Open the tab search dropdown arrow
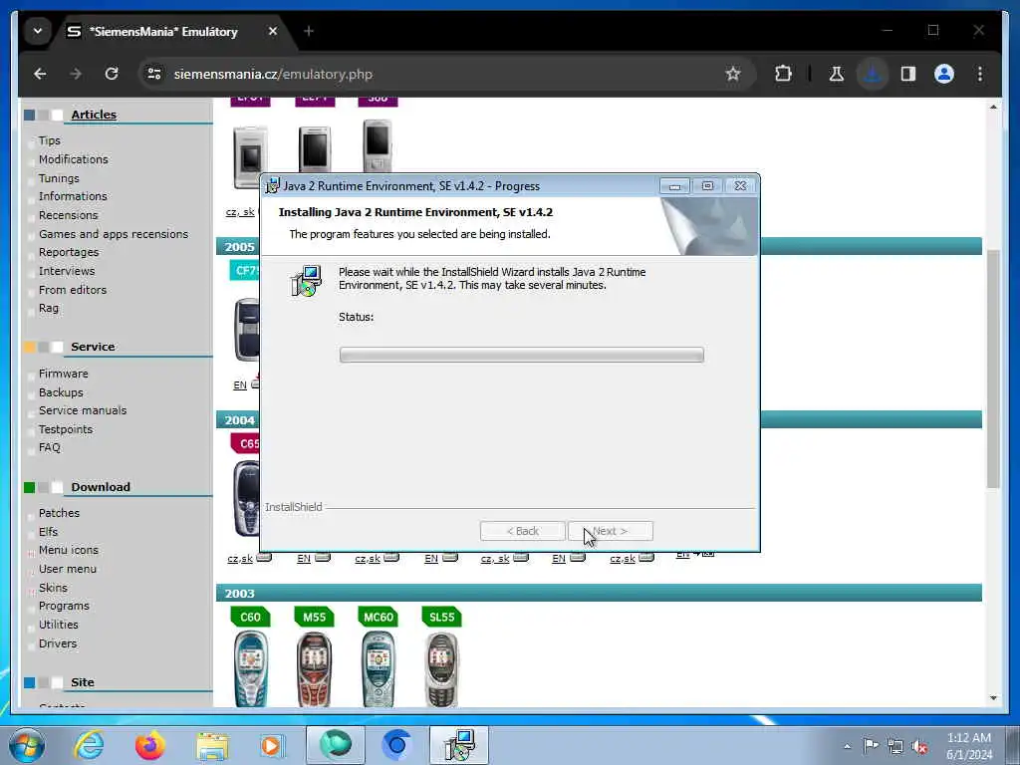 [x=38, y=31]
